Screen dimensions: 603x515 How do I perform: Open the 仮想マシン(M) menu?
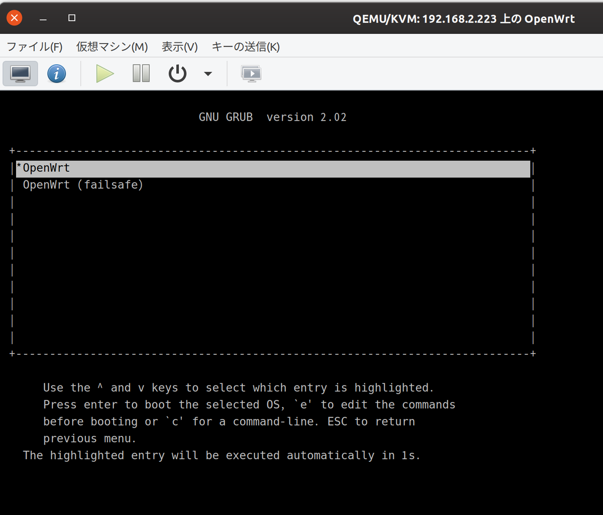[112, 47]
